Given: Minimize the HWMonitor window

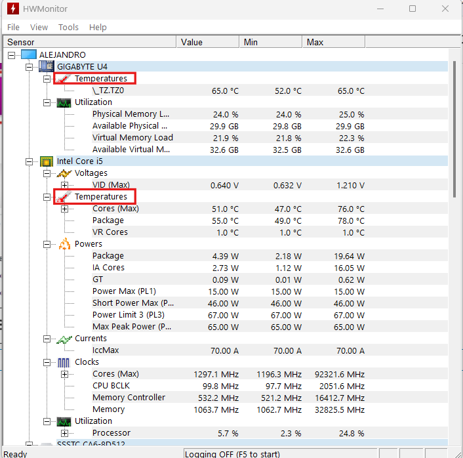Looking at the screenshot, I should (380, 9).
